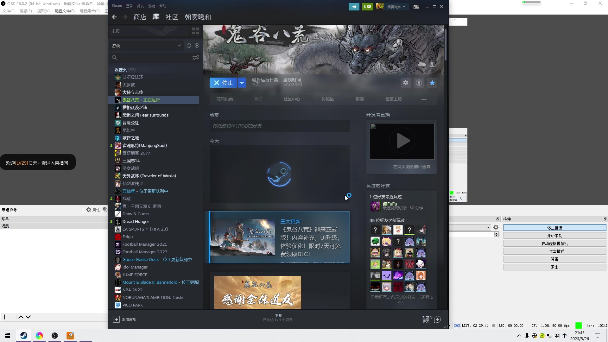Image resolution: width=608 pixels, height=342 pixels.
Task: Play the developer broadcast video
Action: [x=402, y=141]
